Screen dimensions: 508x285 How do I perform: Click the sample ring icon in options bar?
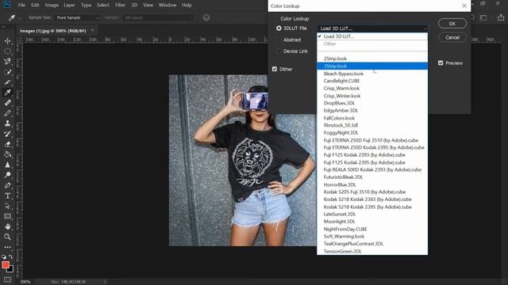click(x=206, y=17)
